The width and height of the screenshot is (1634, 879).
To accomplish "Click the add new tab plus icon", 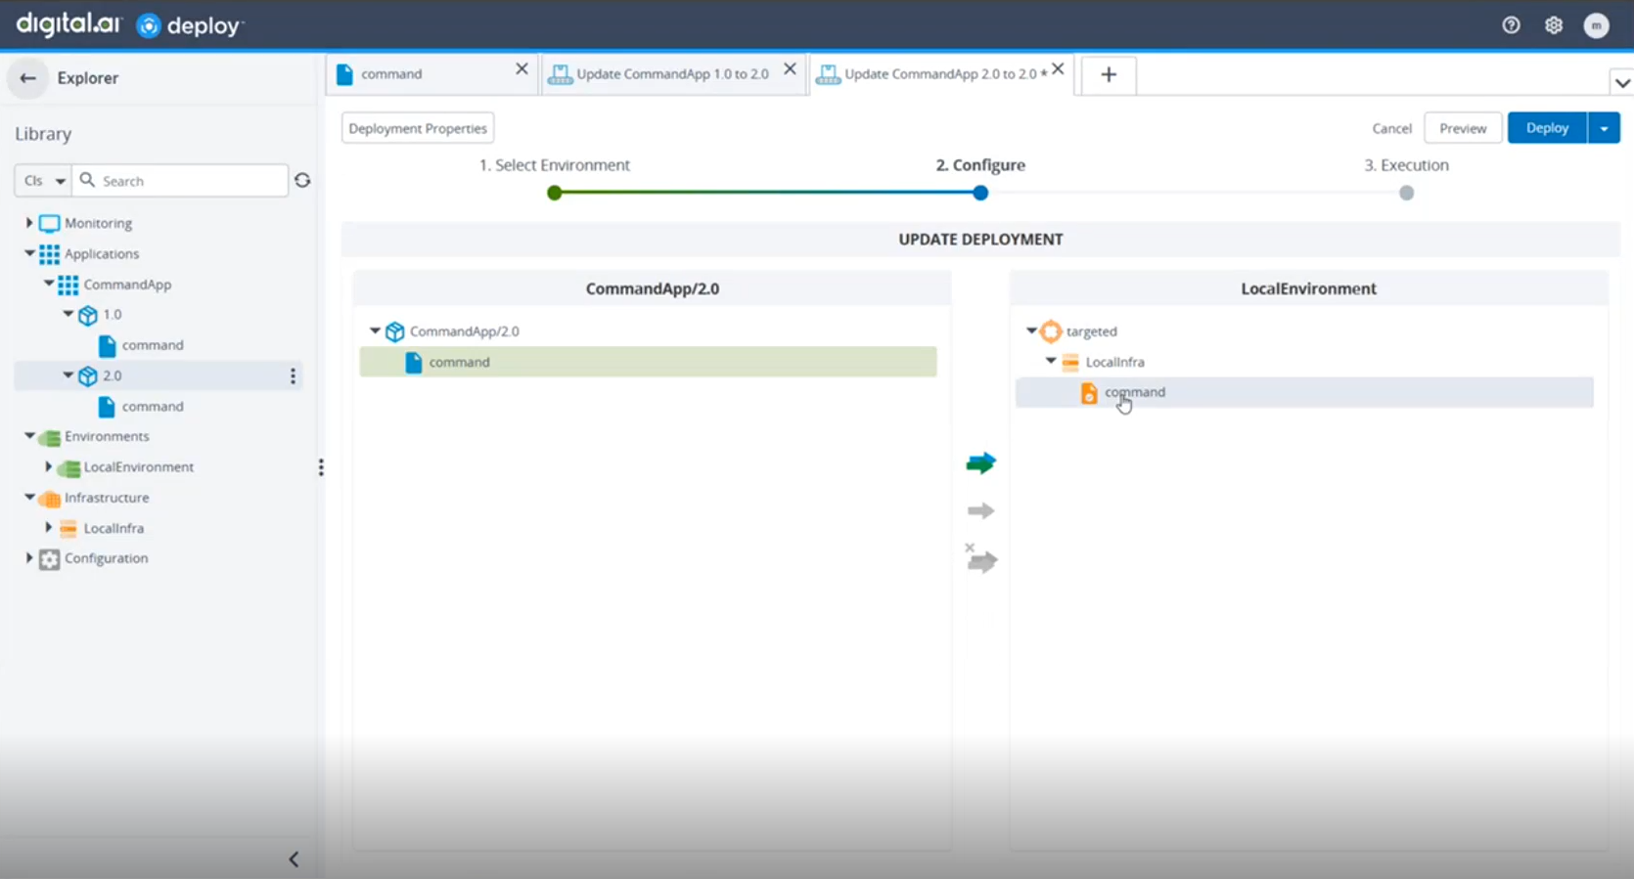I will (x=1108, y=75).
